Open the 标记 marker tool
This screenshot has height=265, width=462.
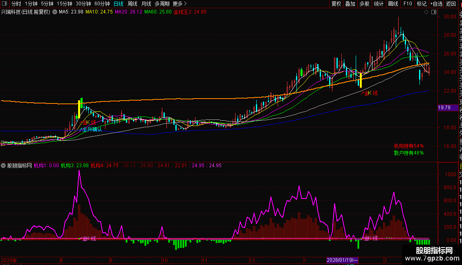pos(422,4)
